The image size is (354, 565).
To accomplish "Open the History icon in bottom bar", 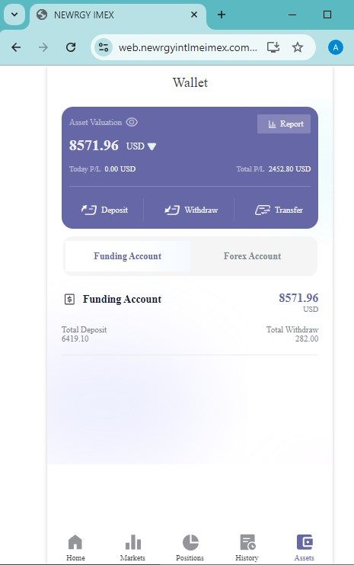I will point(247,542).
